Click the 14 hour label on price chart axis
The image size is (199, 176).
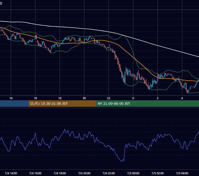(11, 98)
